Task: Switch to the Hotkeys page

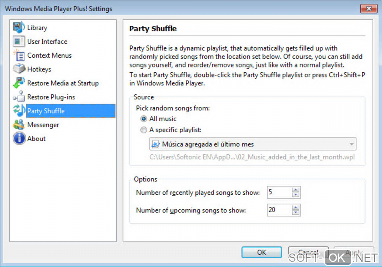Action: (39, 69)
